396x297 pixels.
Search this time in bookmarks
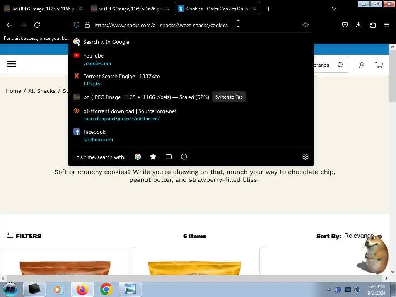tap(153, 157)
